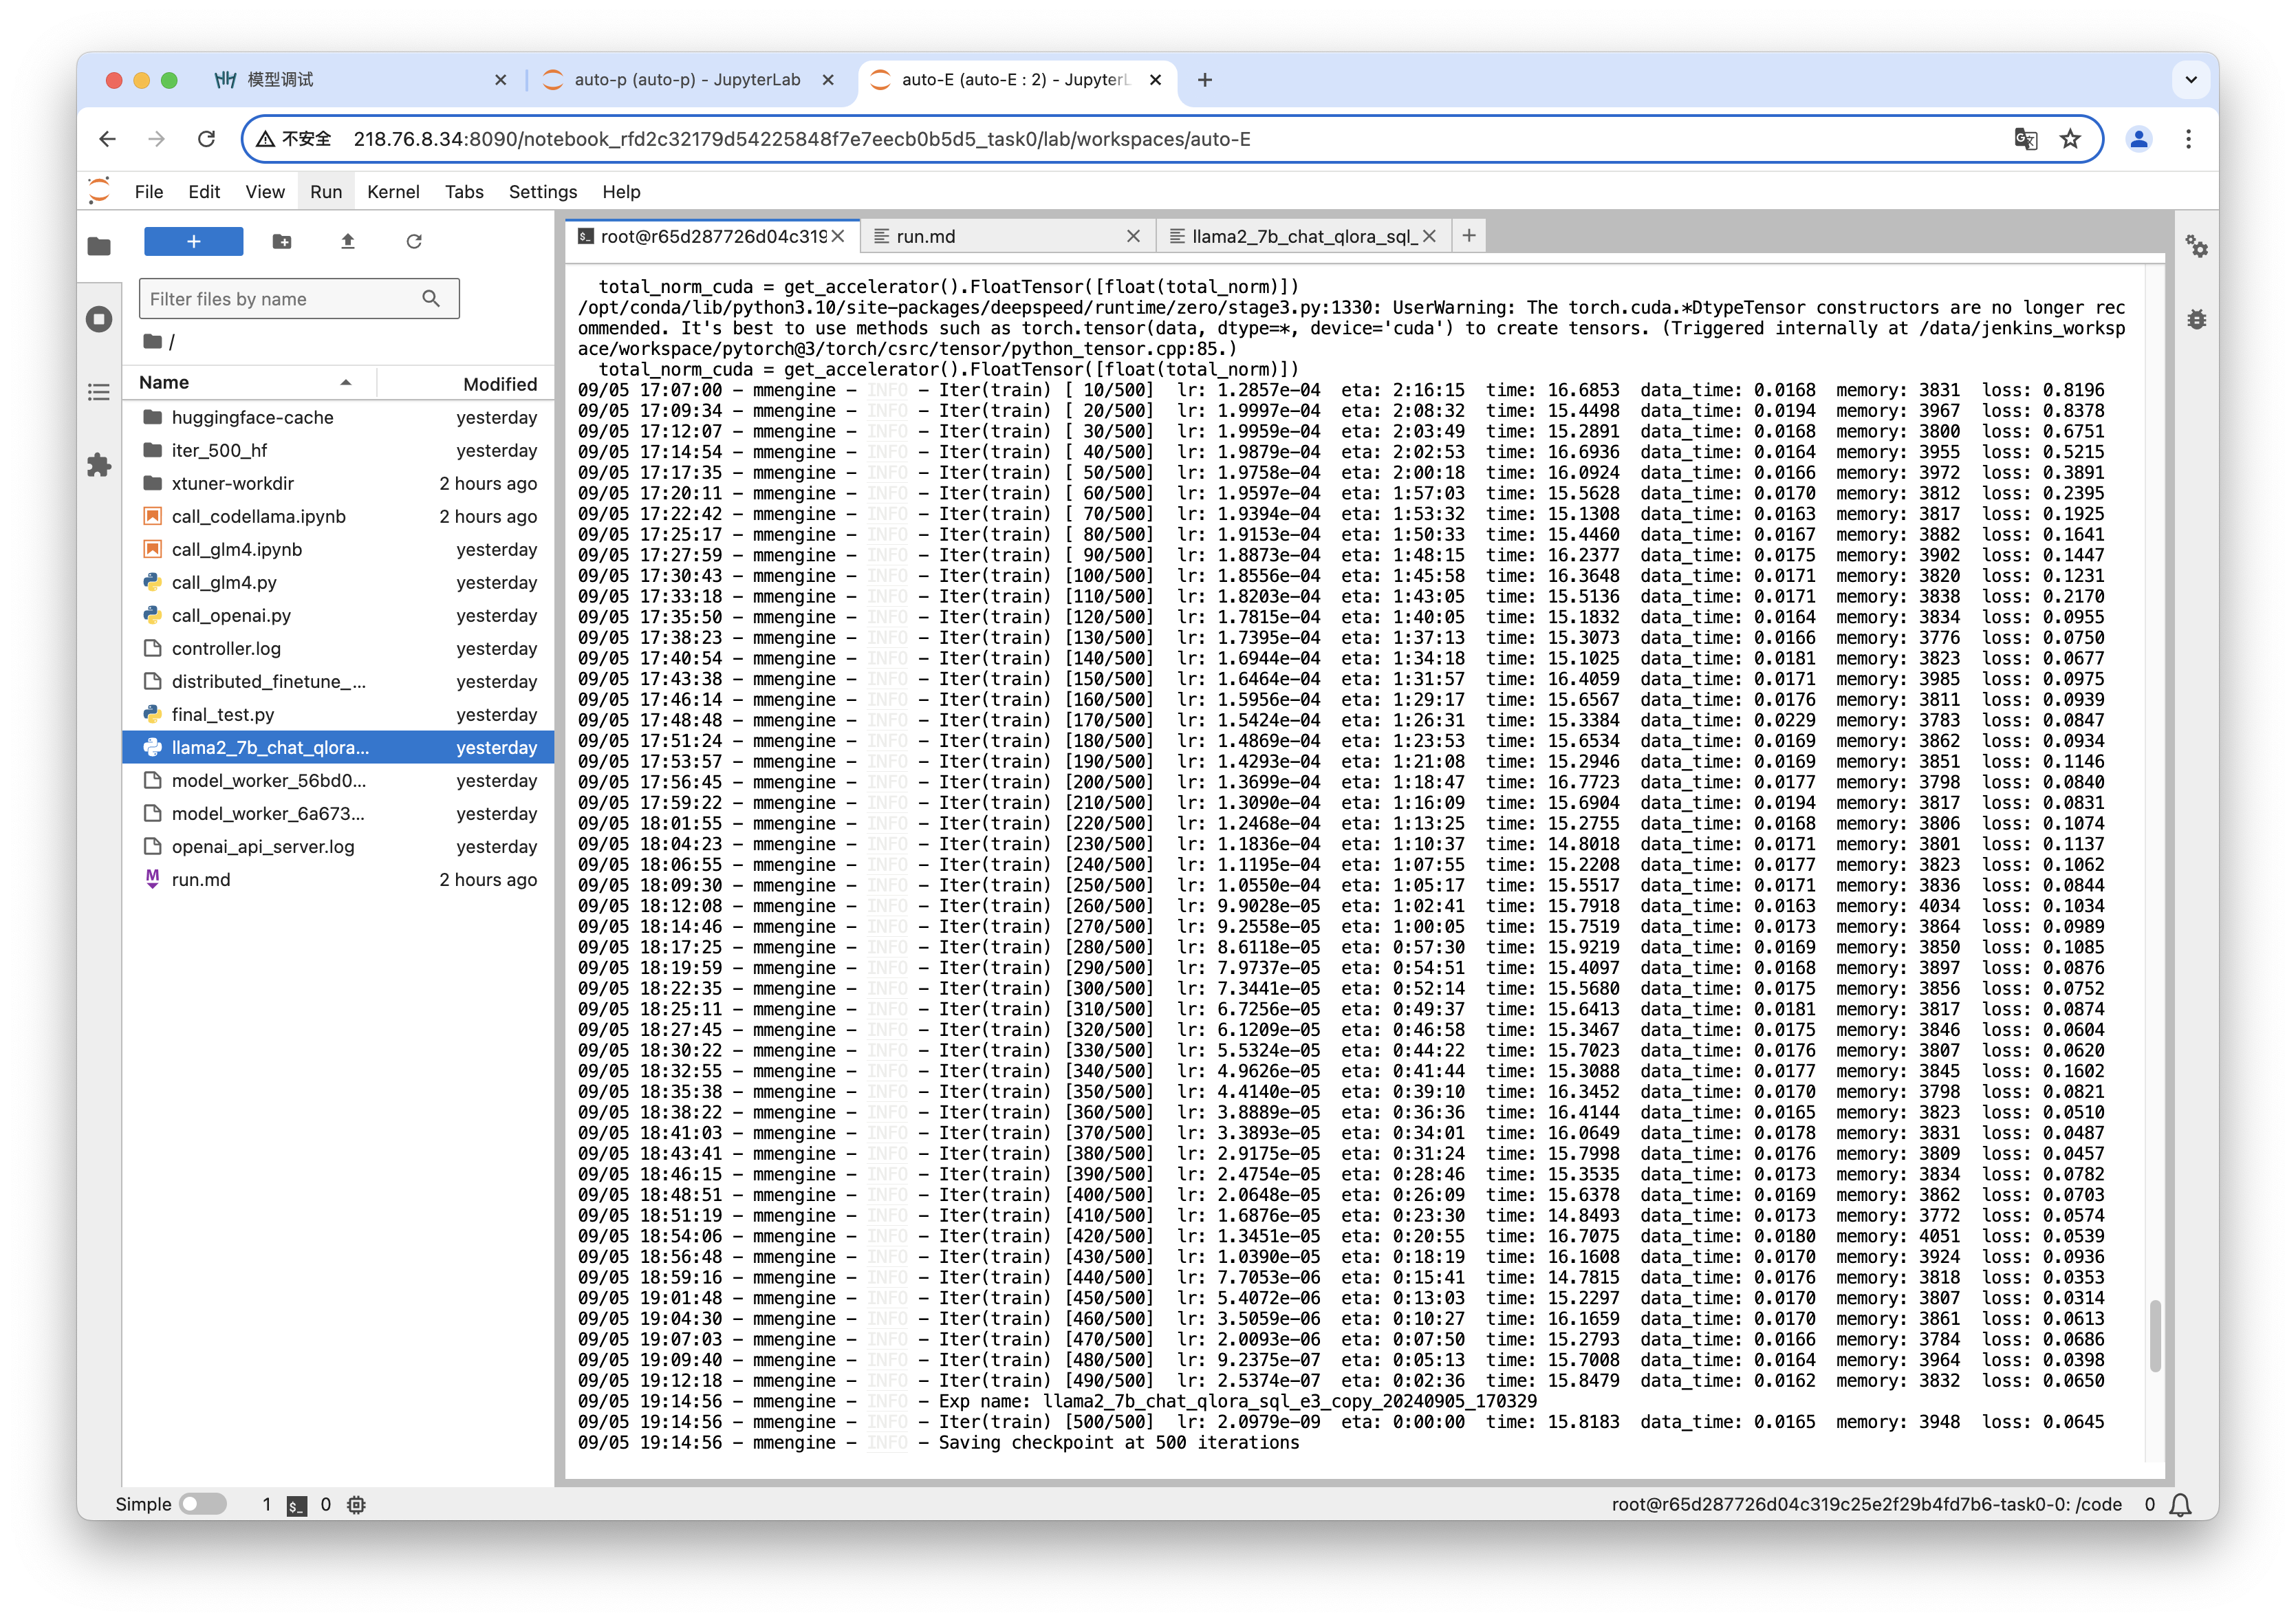Click the notification bell in status bar

pos(2181,1504)
